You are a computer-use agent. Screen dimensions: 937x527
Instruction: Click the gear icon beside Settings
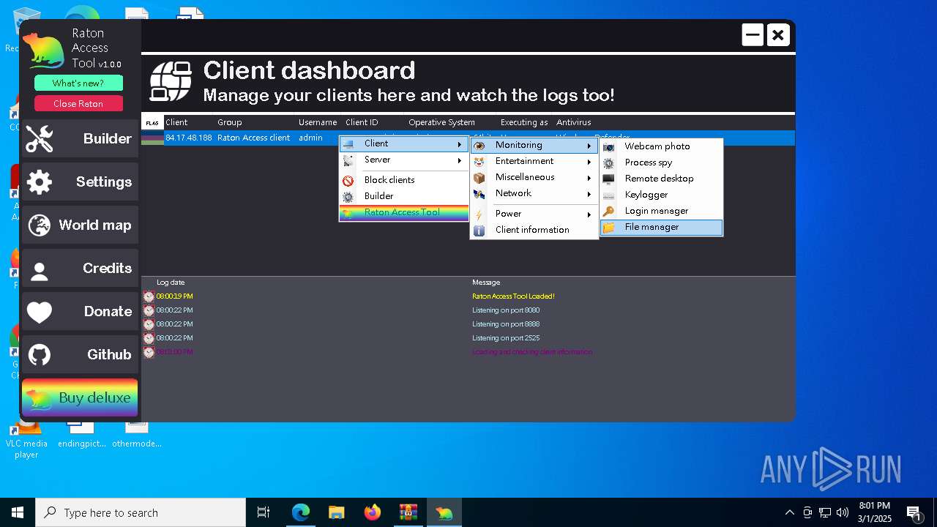click(40, 182)
